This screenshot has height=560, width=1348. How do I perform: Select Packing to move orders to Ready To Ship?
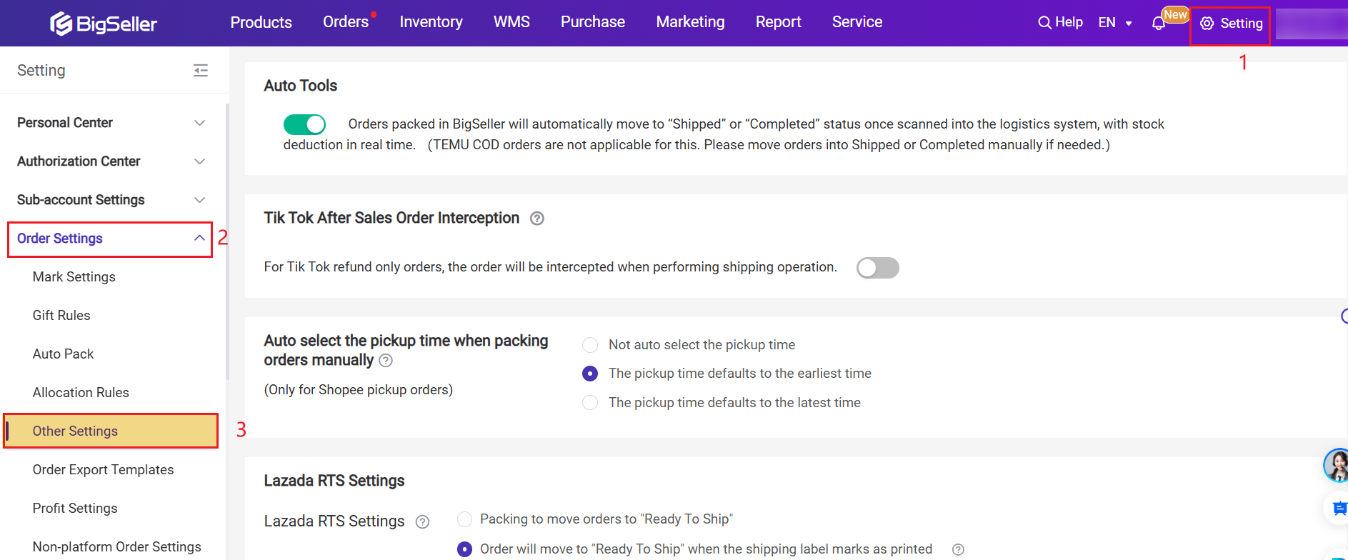pos(464,519)
